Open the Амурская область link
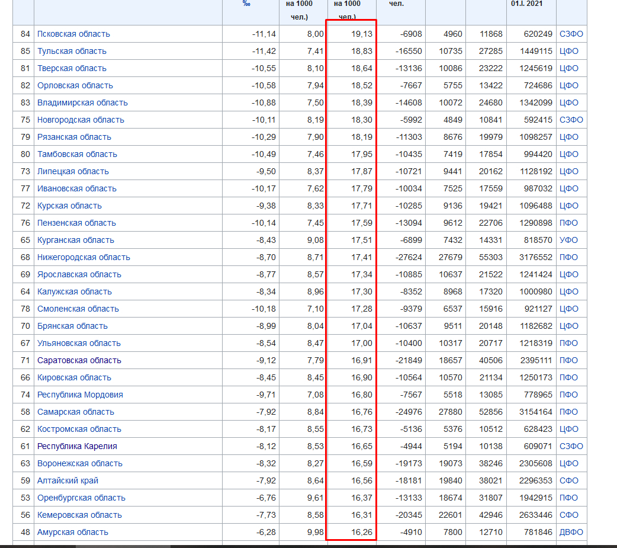 73,532
